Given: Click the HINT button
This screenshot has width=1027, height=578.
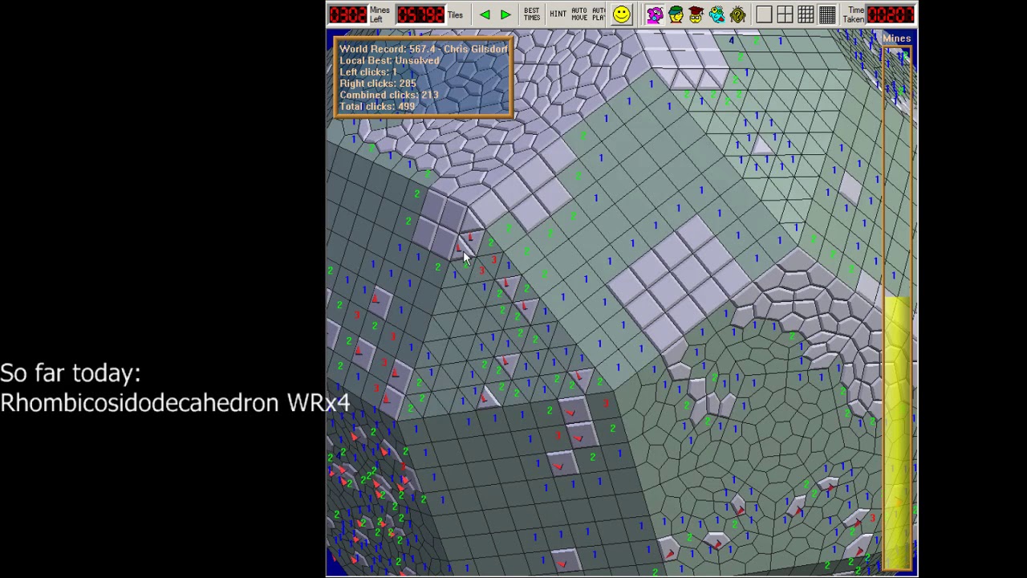Looking at the screenshot, I should pos(558,14).
